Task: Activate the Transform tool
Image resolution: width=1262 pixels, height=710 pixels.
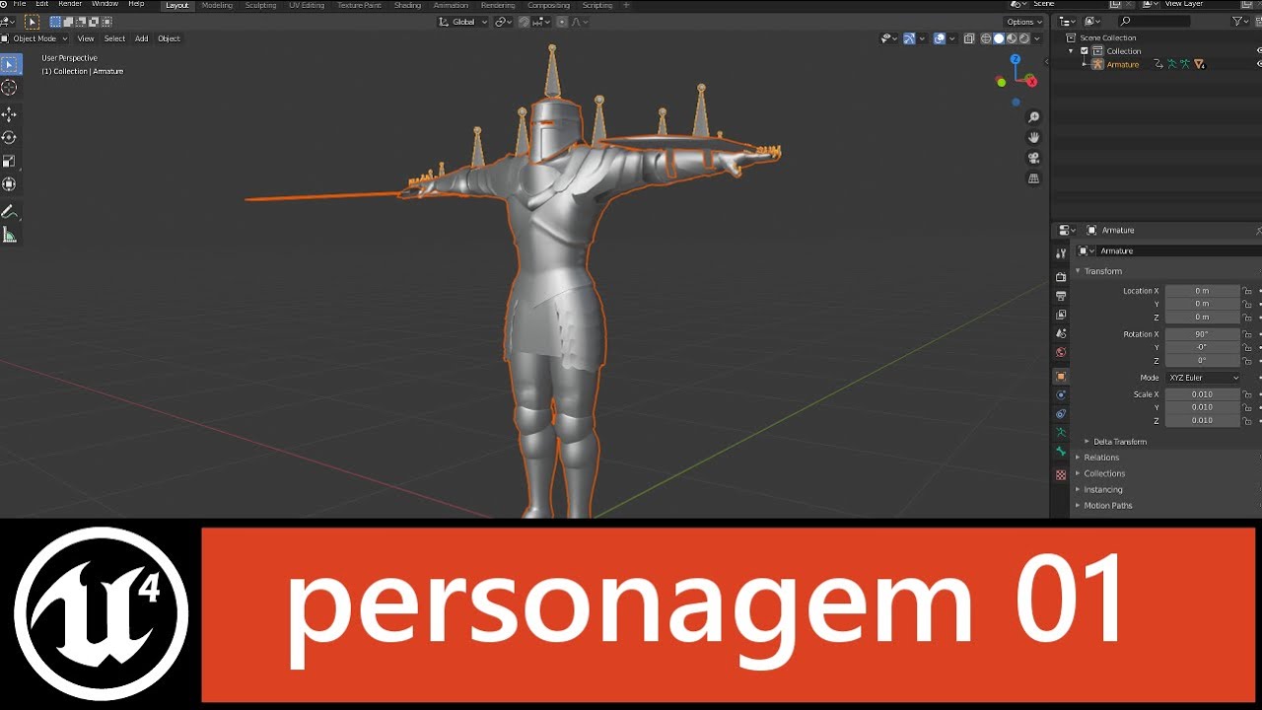Action: coord(9,184)
